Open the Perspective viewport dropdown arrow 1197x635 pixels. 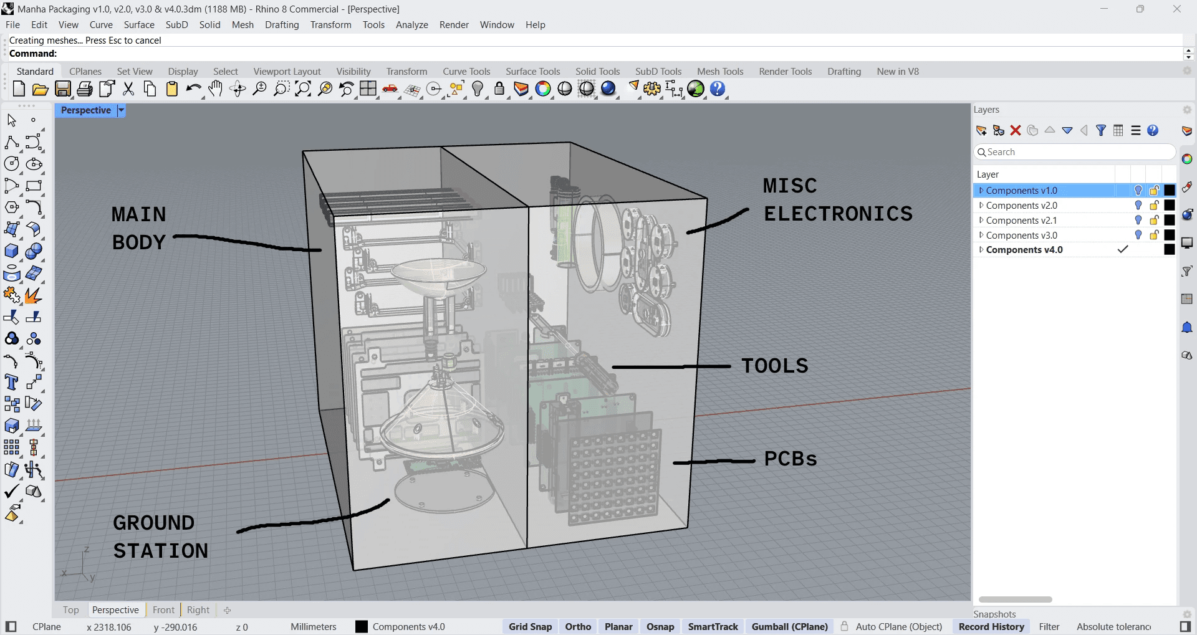[x=122, y=110]
